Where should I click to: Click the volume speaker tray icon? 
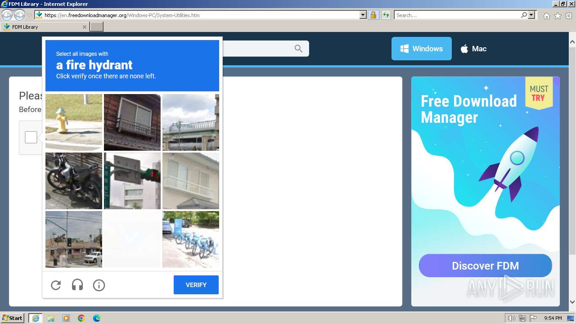(512, 318)
